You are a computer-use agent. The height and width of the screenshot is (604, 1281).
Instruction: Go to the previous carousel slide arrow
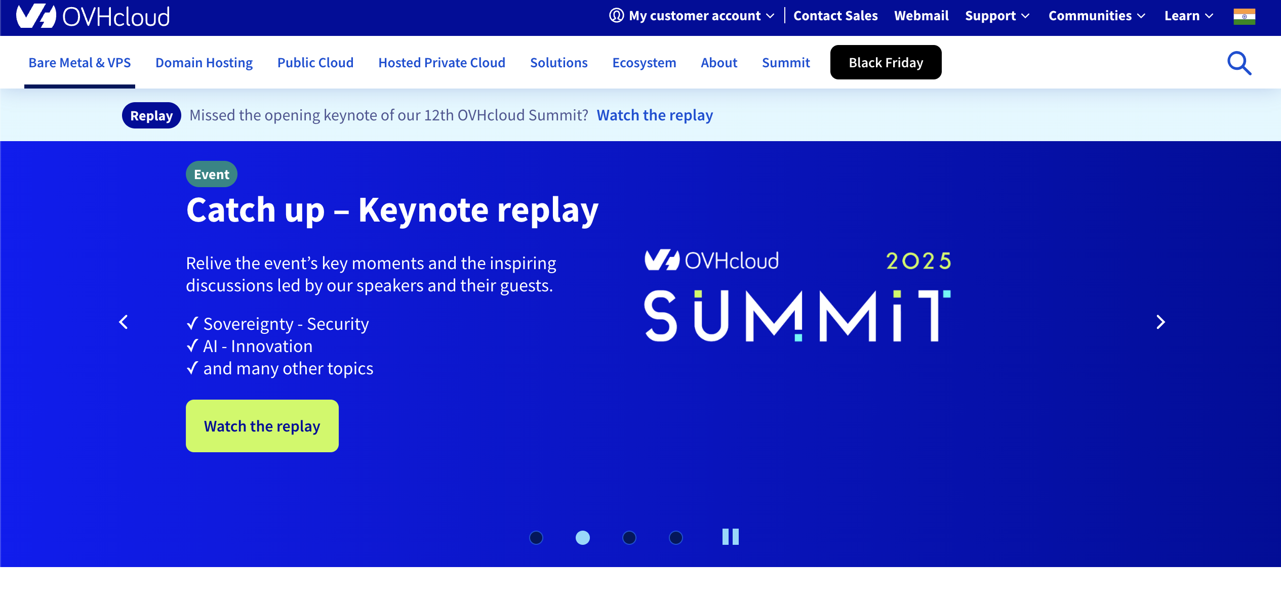pyautogui.click(x=124, y=322)
